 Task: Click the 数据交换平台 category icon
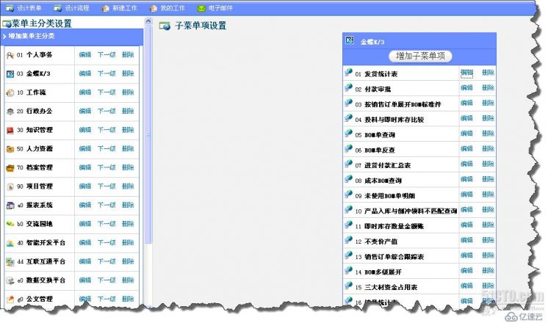pyautogui.click(x=10, y=280)
